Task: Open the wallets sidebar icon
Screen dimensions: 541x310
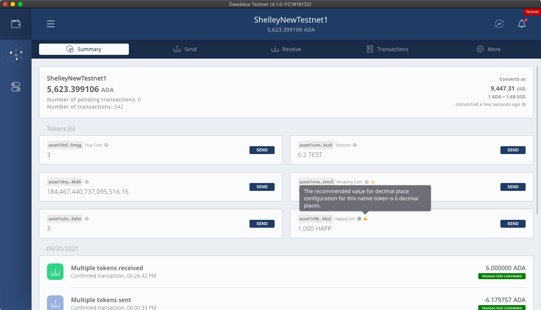Action: coord(16,24)
